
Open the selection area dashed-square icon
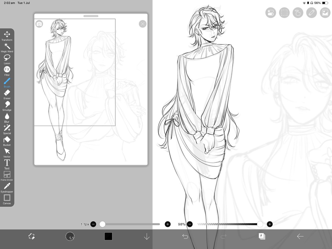[x=284, y=13]
